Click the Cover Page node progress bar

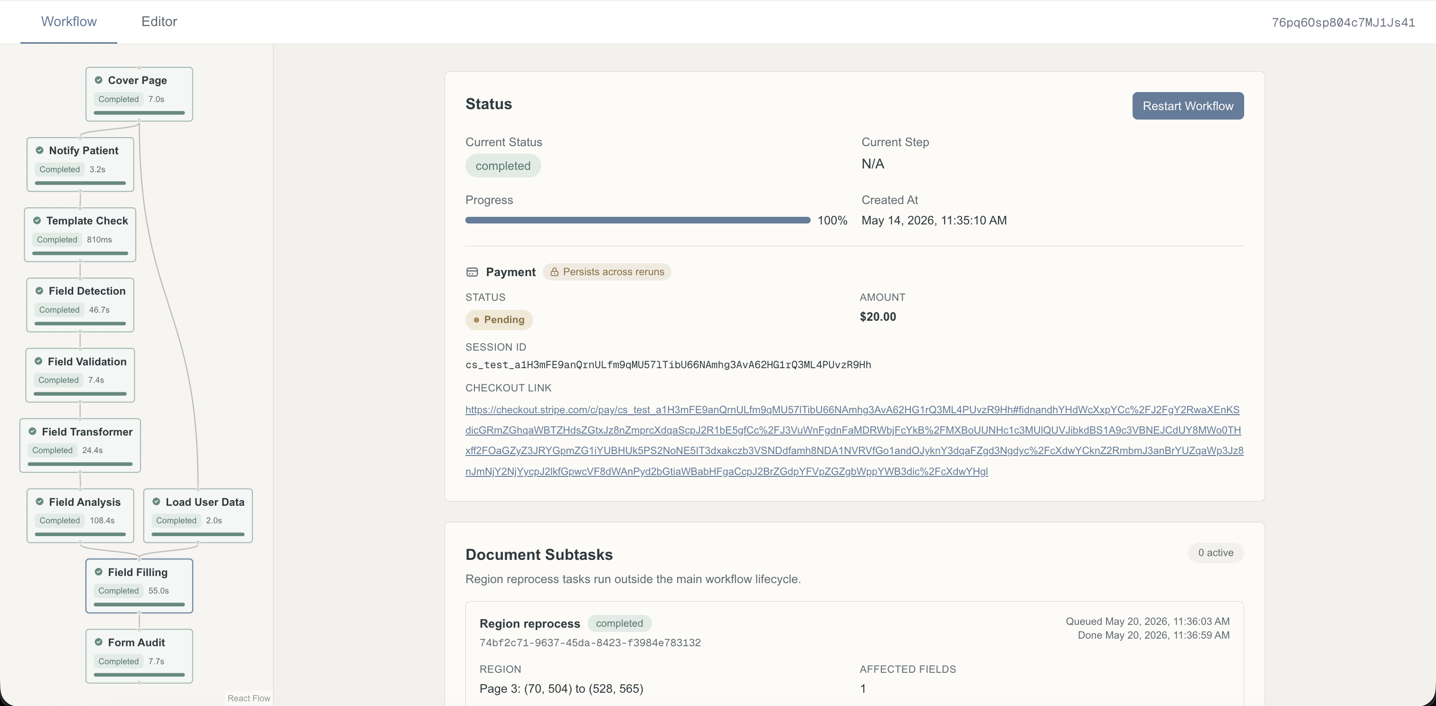(x=139, y=112)
